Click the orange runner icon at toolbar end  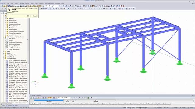pyautogui.click(x=124, y=6)
